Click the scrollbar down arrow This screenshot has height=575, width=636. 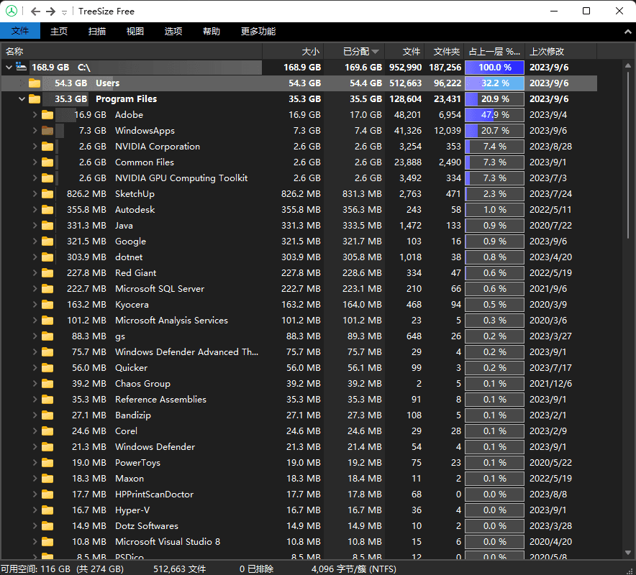(x=628, y=552)
